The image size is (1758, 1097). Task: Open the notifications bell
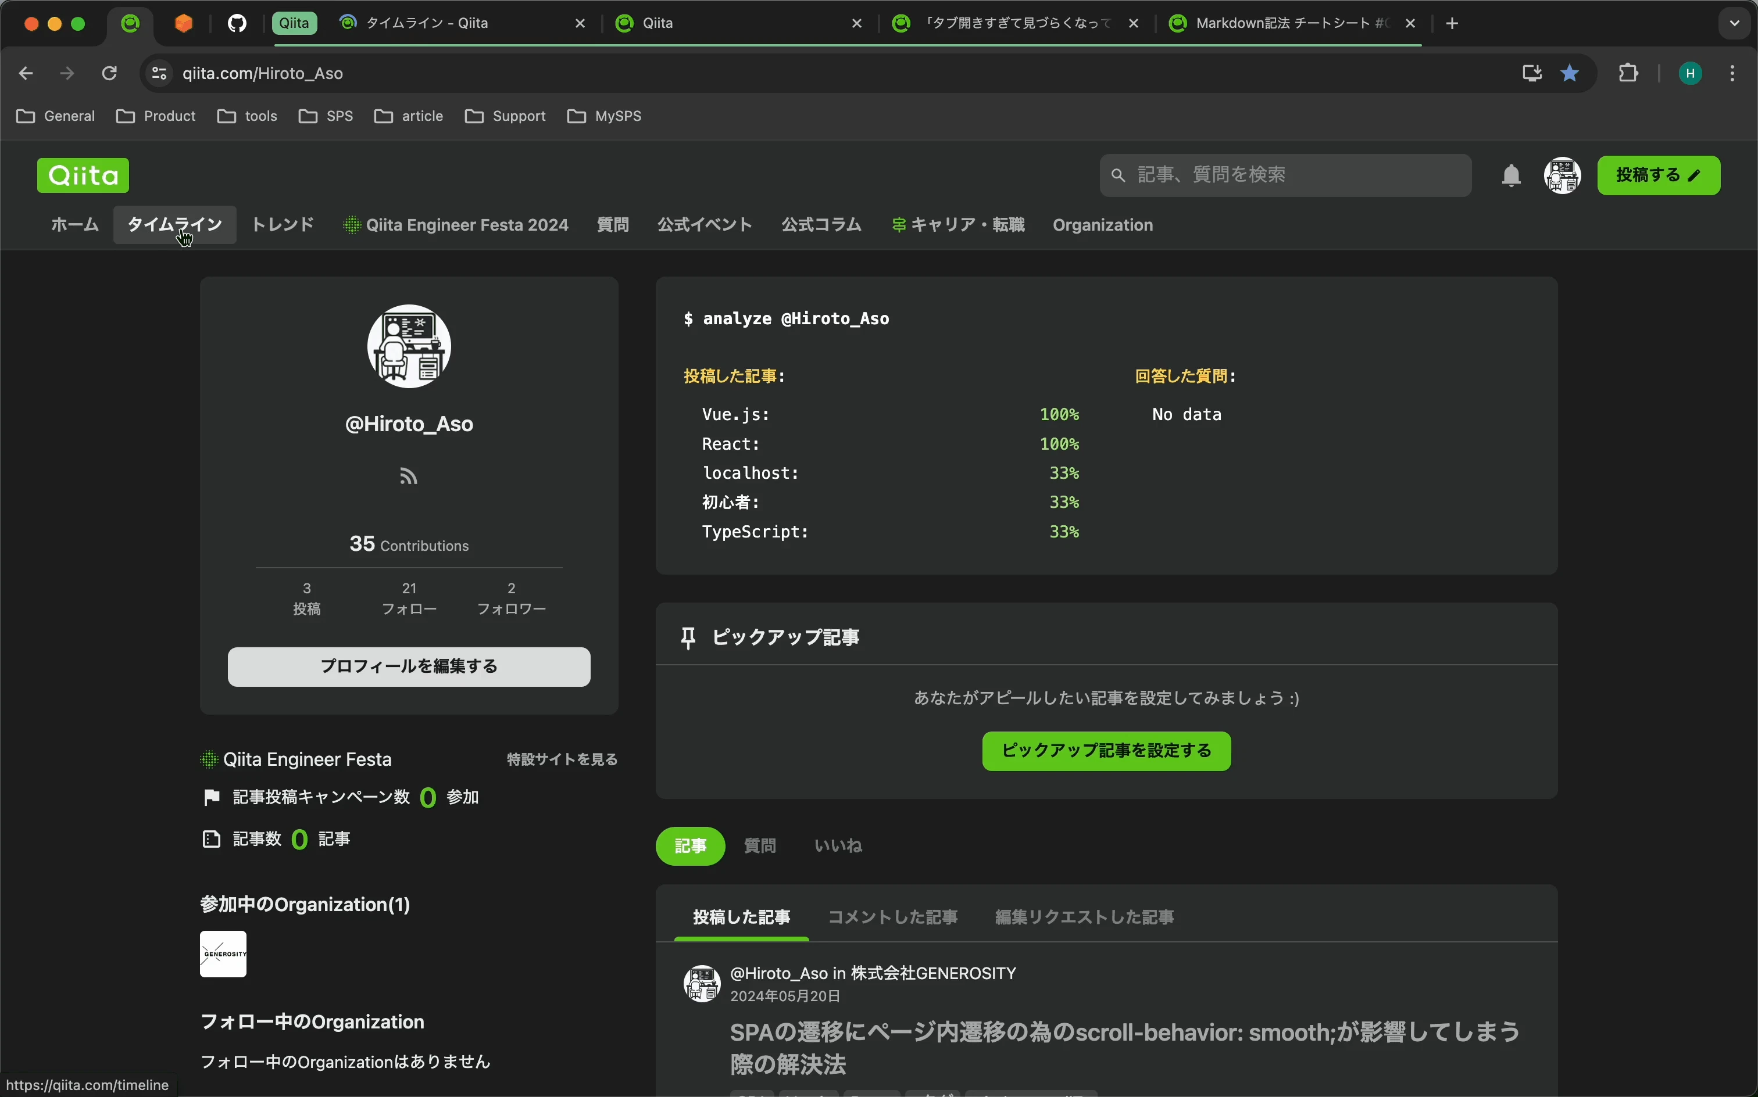tap(1511, 175)
